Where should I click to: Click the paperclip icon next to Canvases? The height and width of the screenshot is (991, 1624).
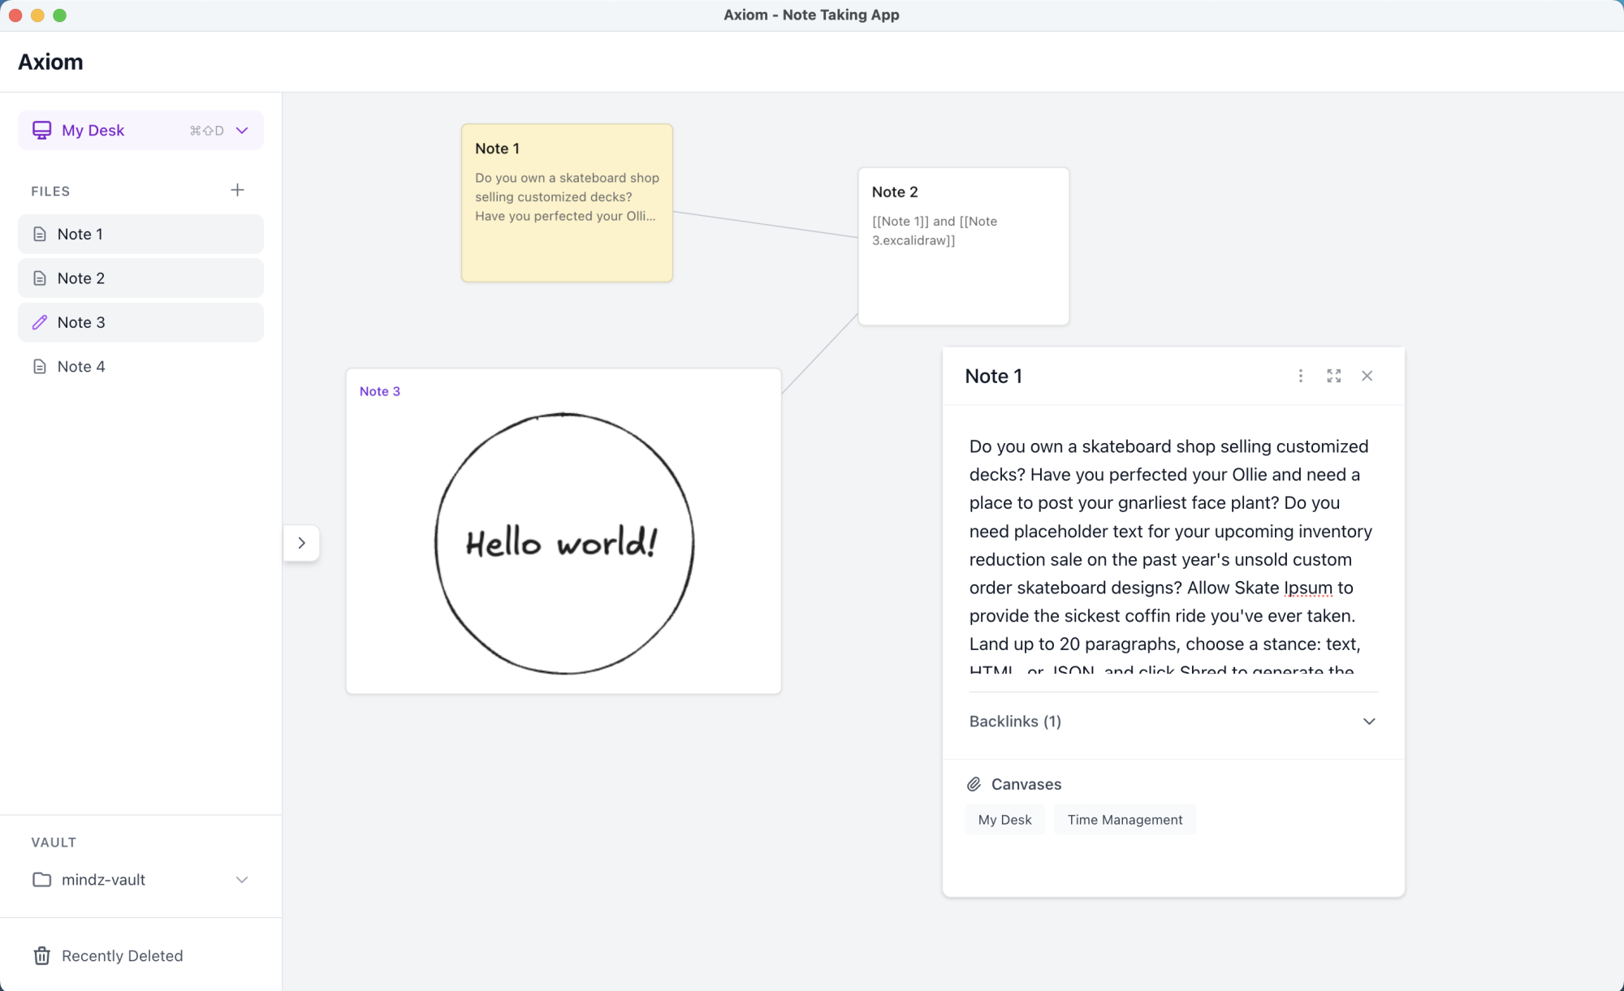pyautogui.click(x=974, y=784)
